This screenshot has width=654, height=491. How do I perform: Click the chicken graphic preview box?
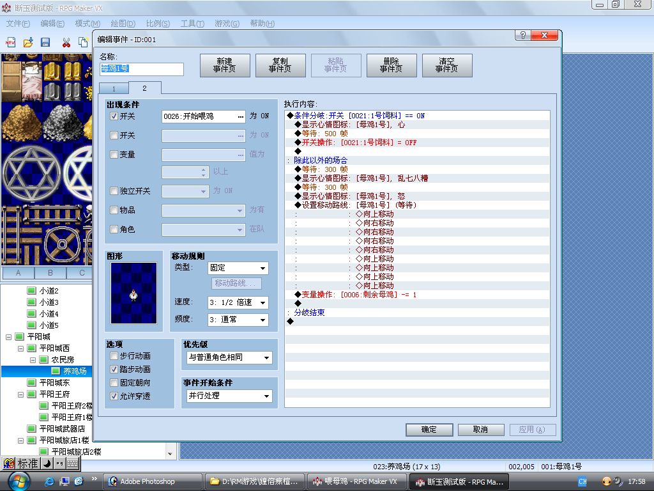click(x=133, y=293)
